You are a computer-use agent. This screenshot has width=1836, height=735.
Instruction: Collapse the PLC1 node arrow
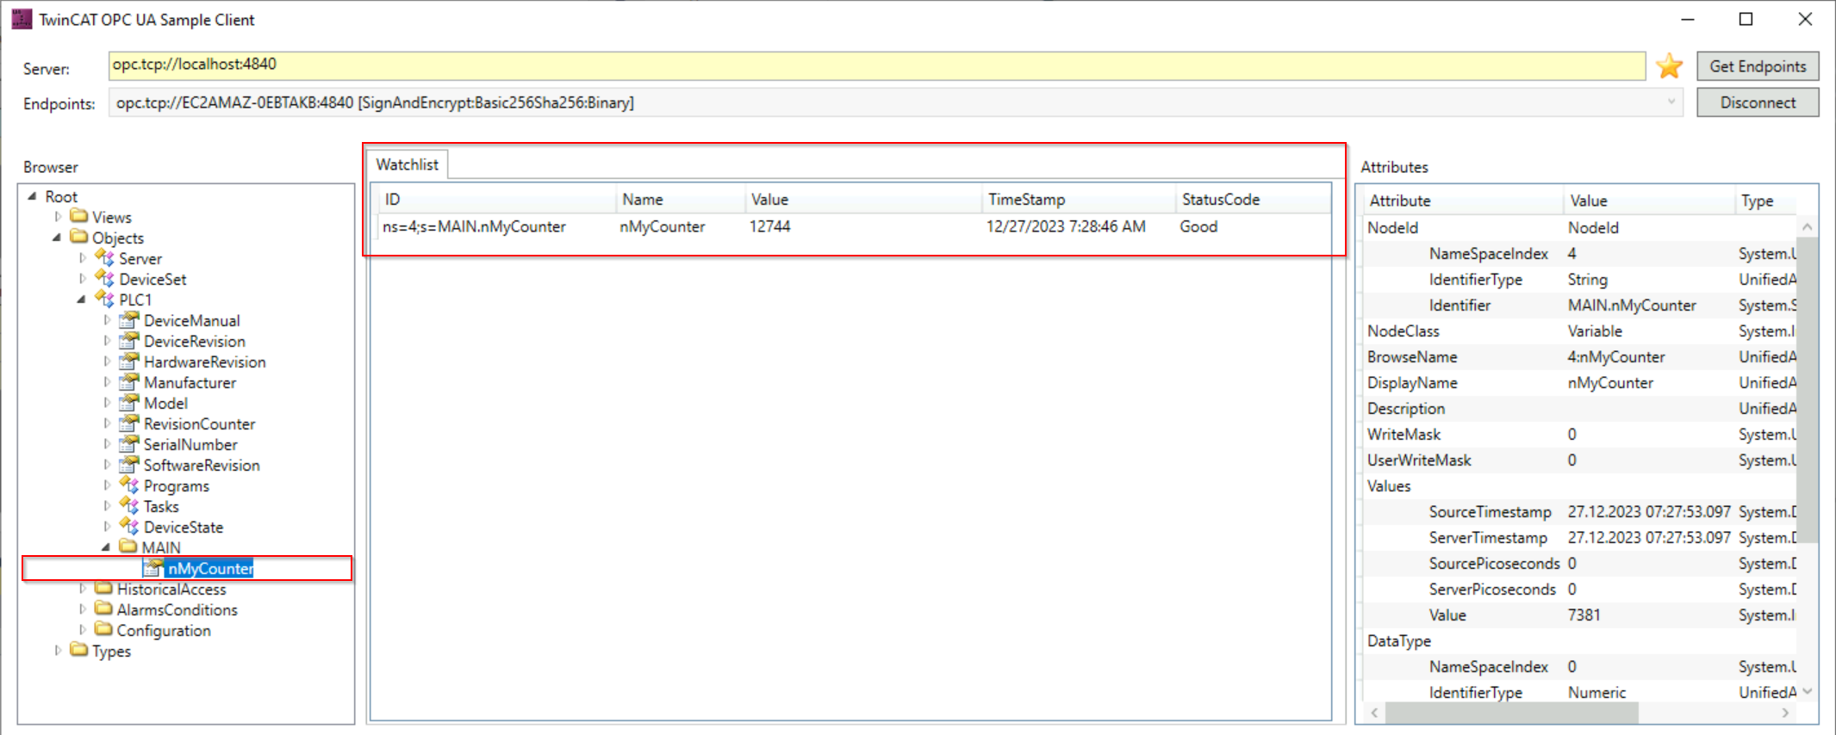tap(82, 299)
